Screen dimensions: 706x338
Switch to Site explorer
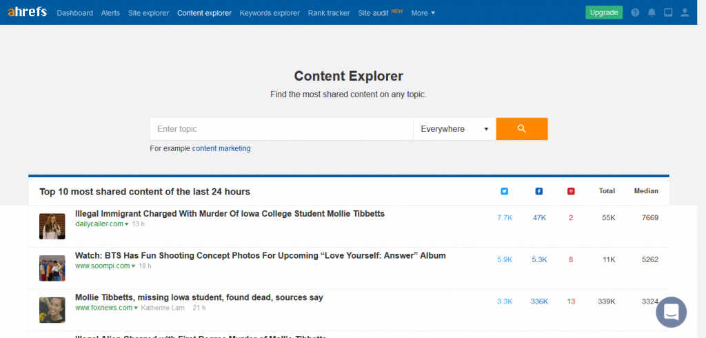click(149, 13)
